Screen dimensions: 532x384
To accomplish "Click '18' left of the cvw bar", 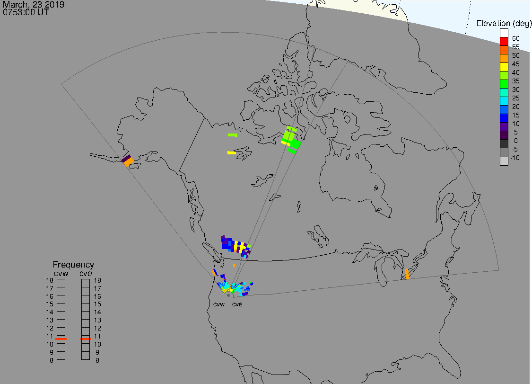I will pos(50,280).
